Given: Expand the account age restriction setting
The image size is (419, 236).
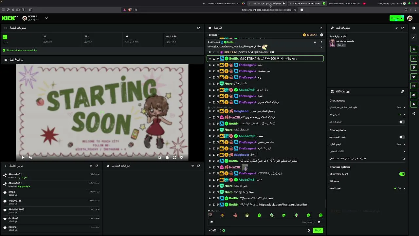Looking at the screenshot, I should point(367,107).
